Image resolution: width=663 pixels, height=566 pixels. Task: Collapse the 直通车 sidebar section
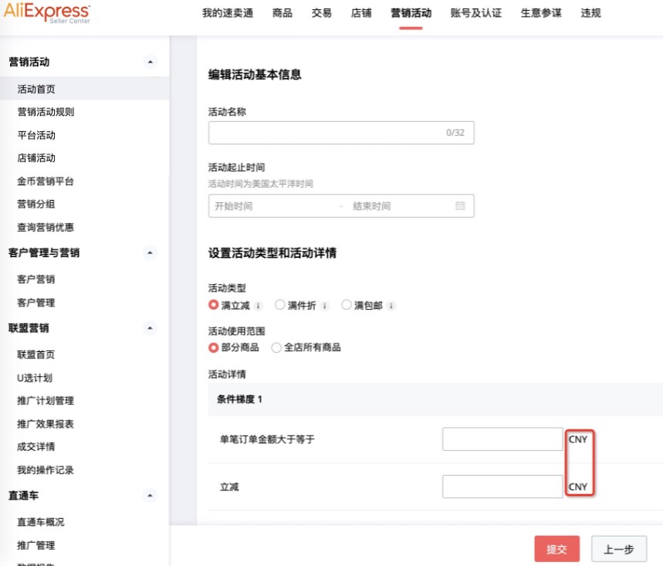(x=150, y=496)
